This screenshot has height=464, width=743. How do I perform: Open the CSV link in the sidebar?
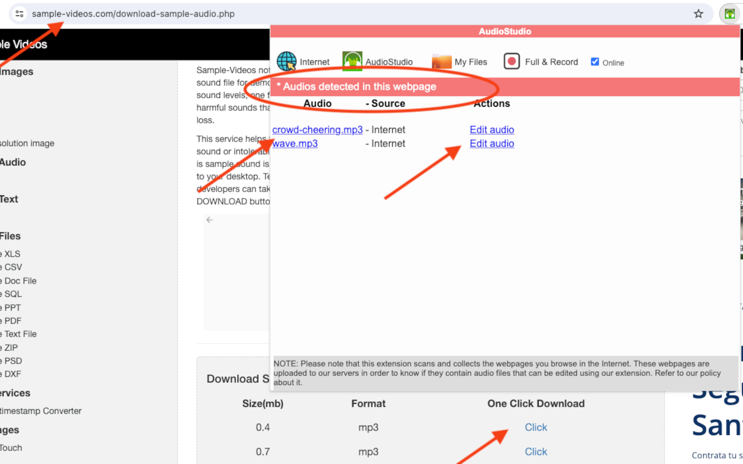tap(11, 267)
